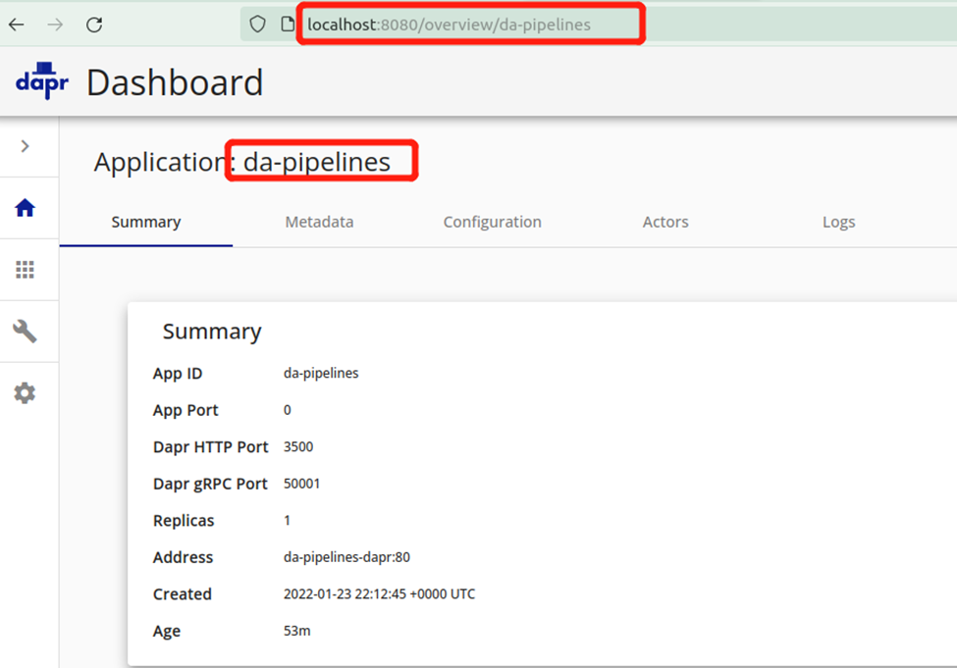Click the browser forward arrow
The width and height of the screenshot is (957, 668).
click(55, 25)
